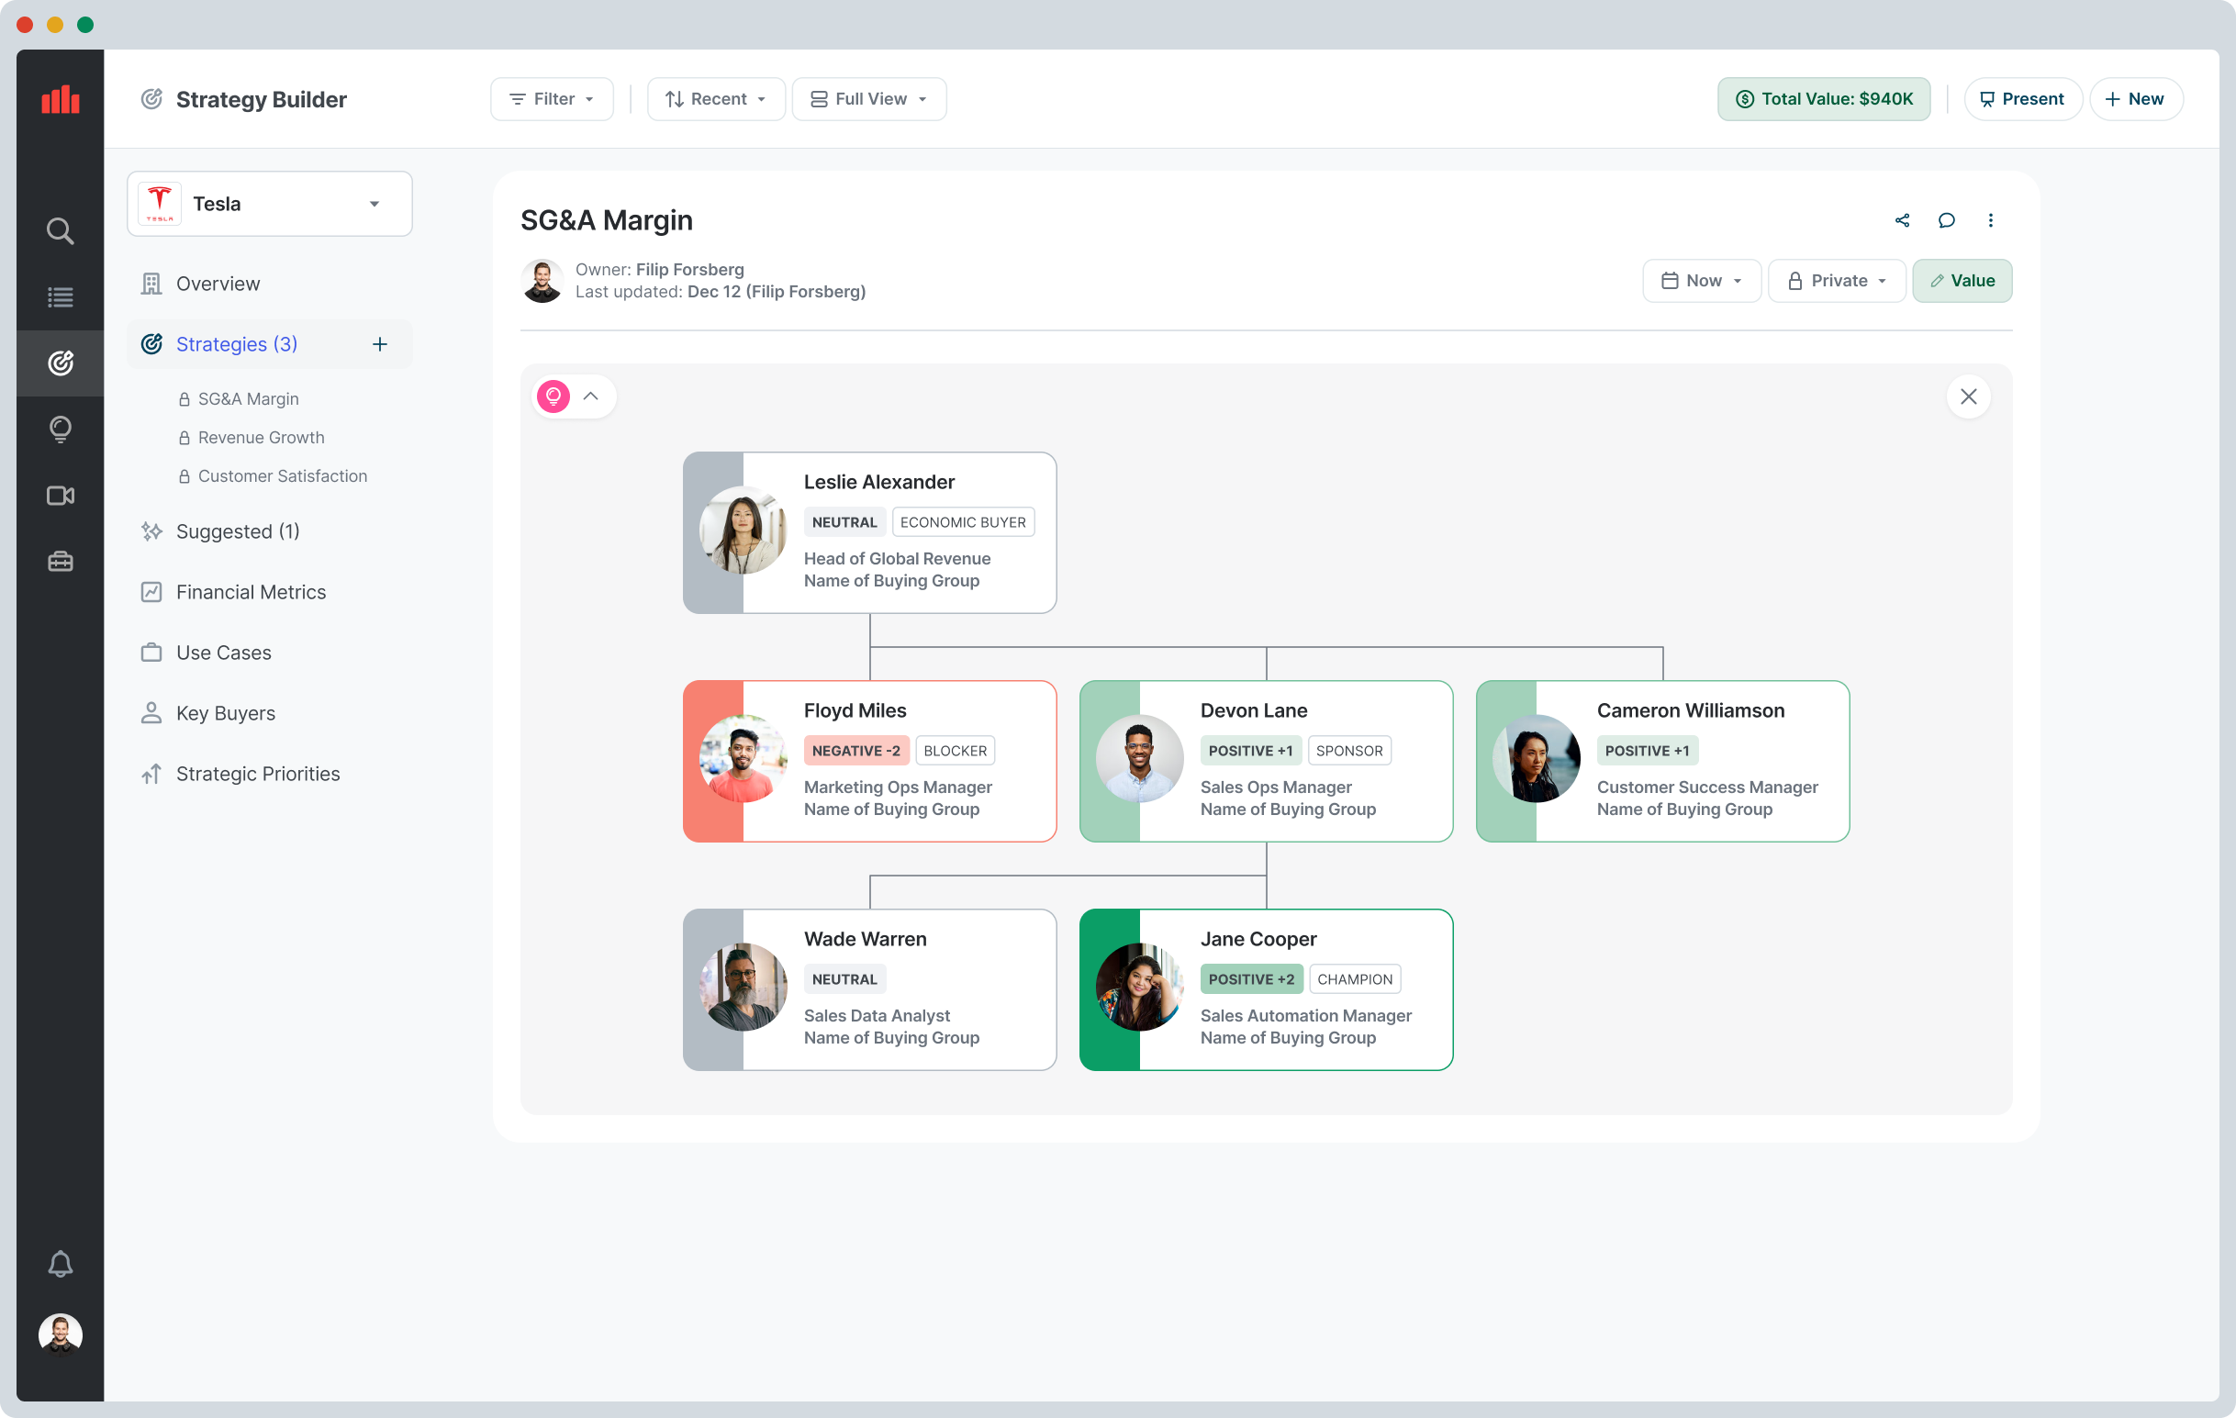Screen dimensions: 2236x1418
Task: Open the three-dot more options menu
Action: click(1990, 220)
